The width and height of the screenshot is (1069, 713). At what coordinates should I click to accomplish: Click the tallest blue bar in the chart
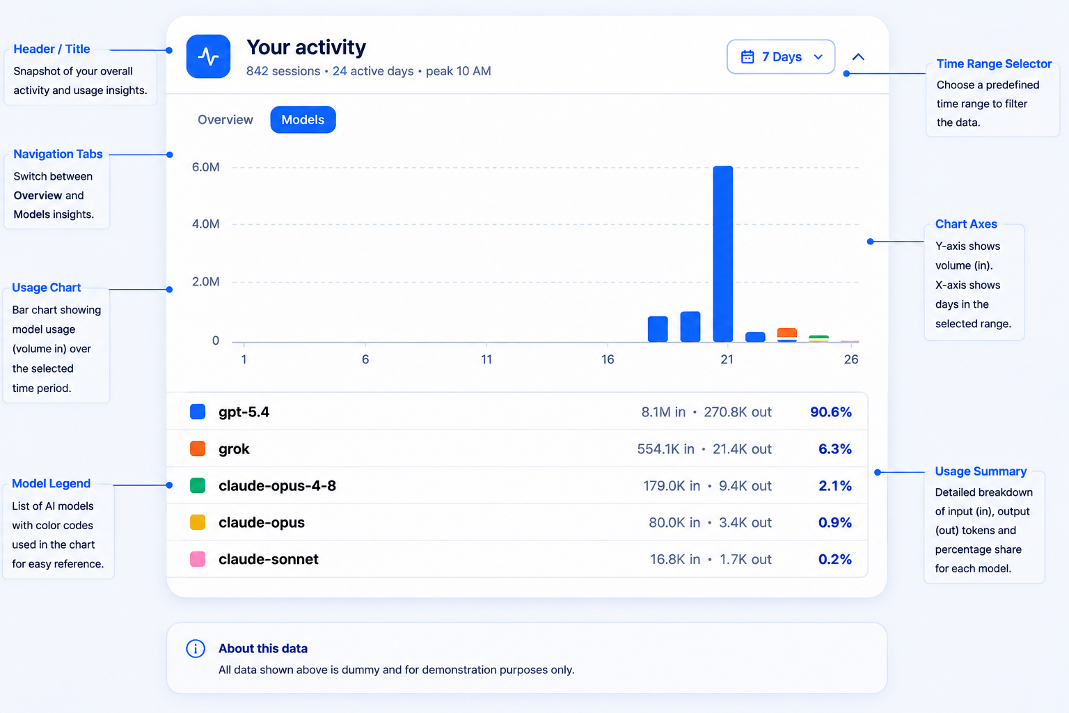point(723,254)
